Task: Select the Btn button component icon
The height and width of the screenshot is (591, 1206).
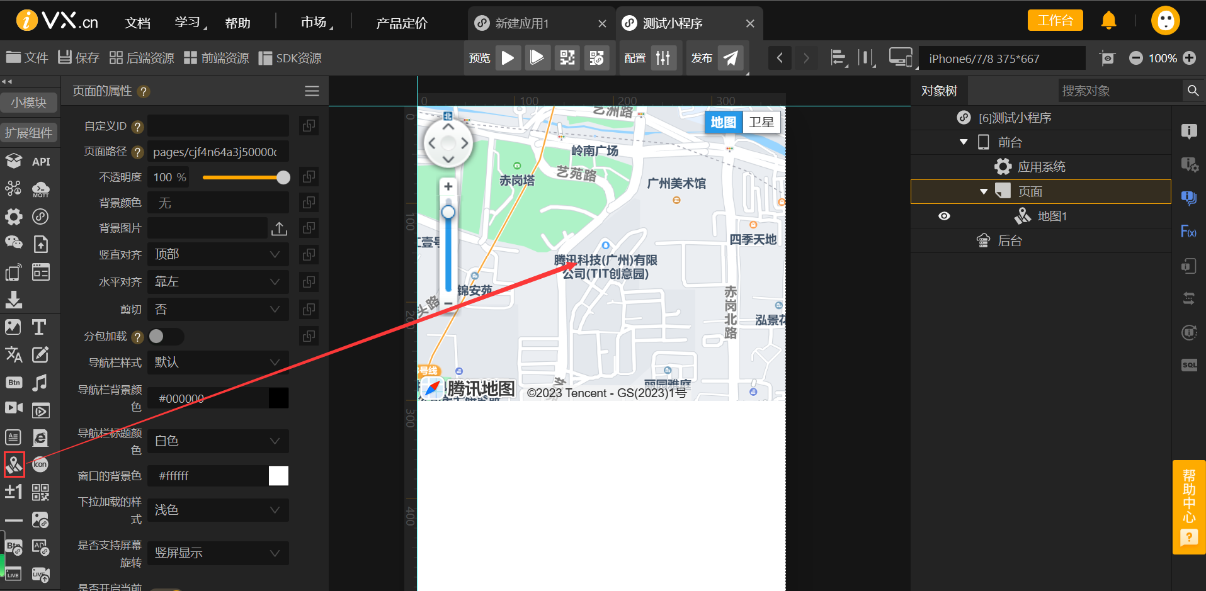Action: tap(14, 383)
